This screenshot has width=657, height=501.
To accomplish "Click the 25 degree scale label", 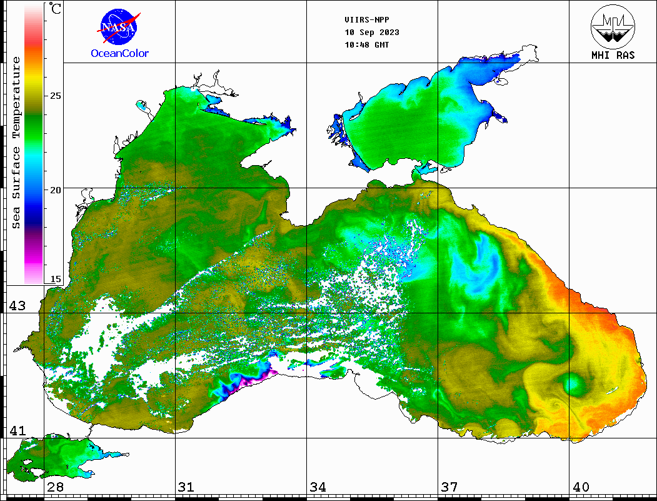I will pos(55,96).
